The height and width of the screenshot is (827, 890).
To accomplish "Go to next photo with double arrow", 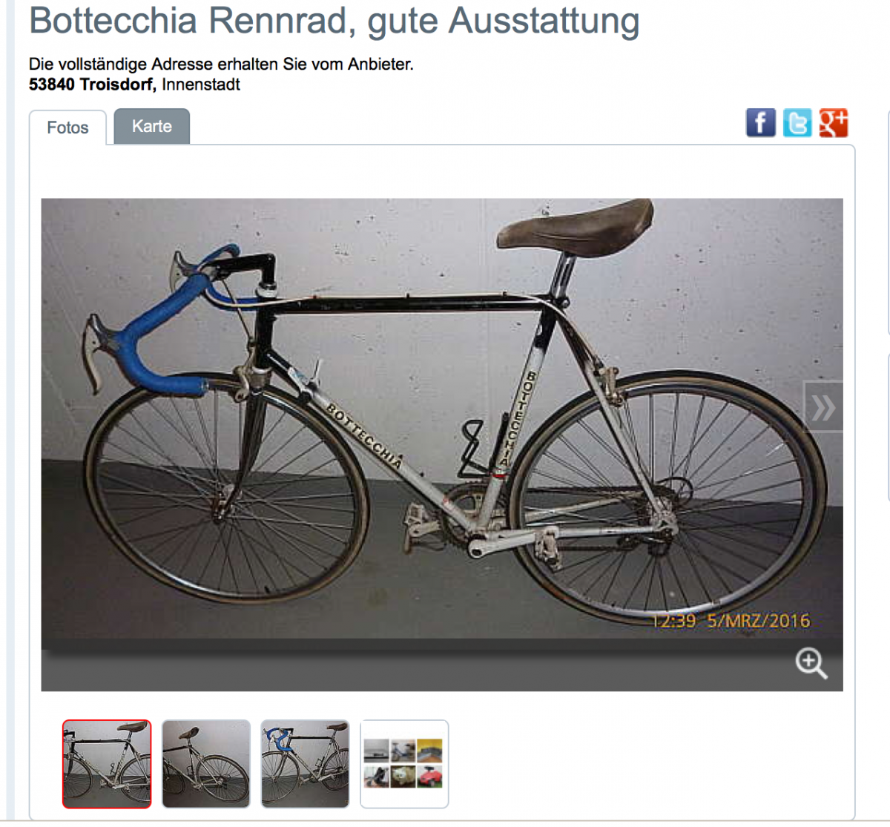I will (x=823, y=406).
